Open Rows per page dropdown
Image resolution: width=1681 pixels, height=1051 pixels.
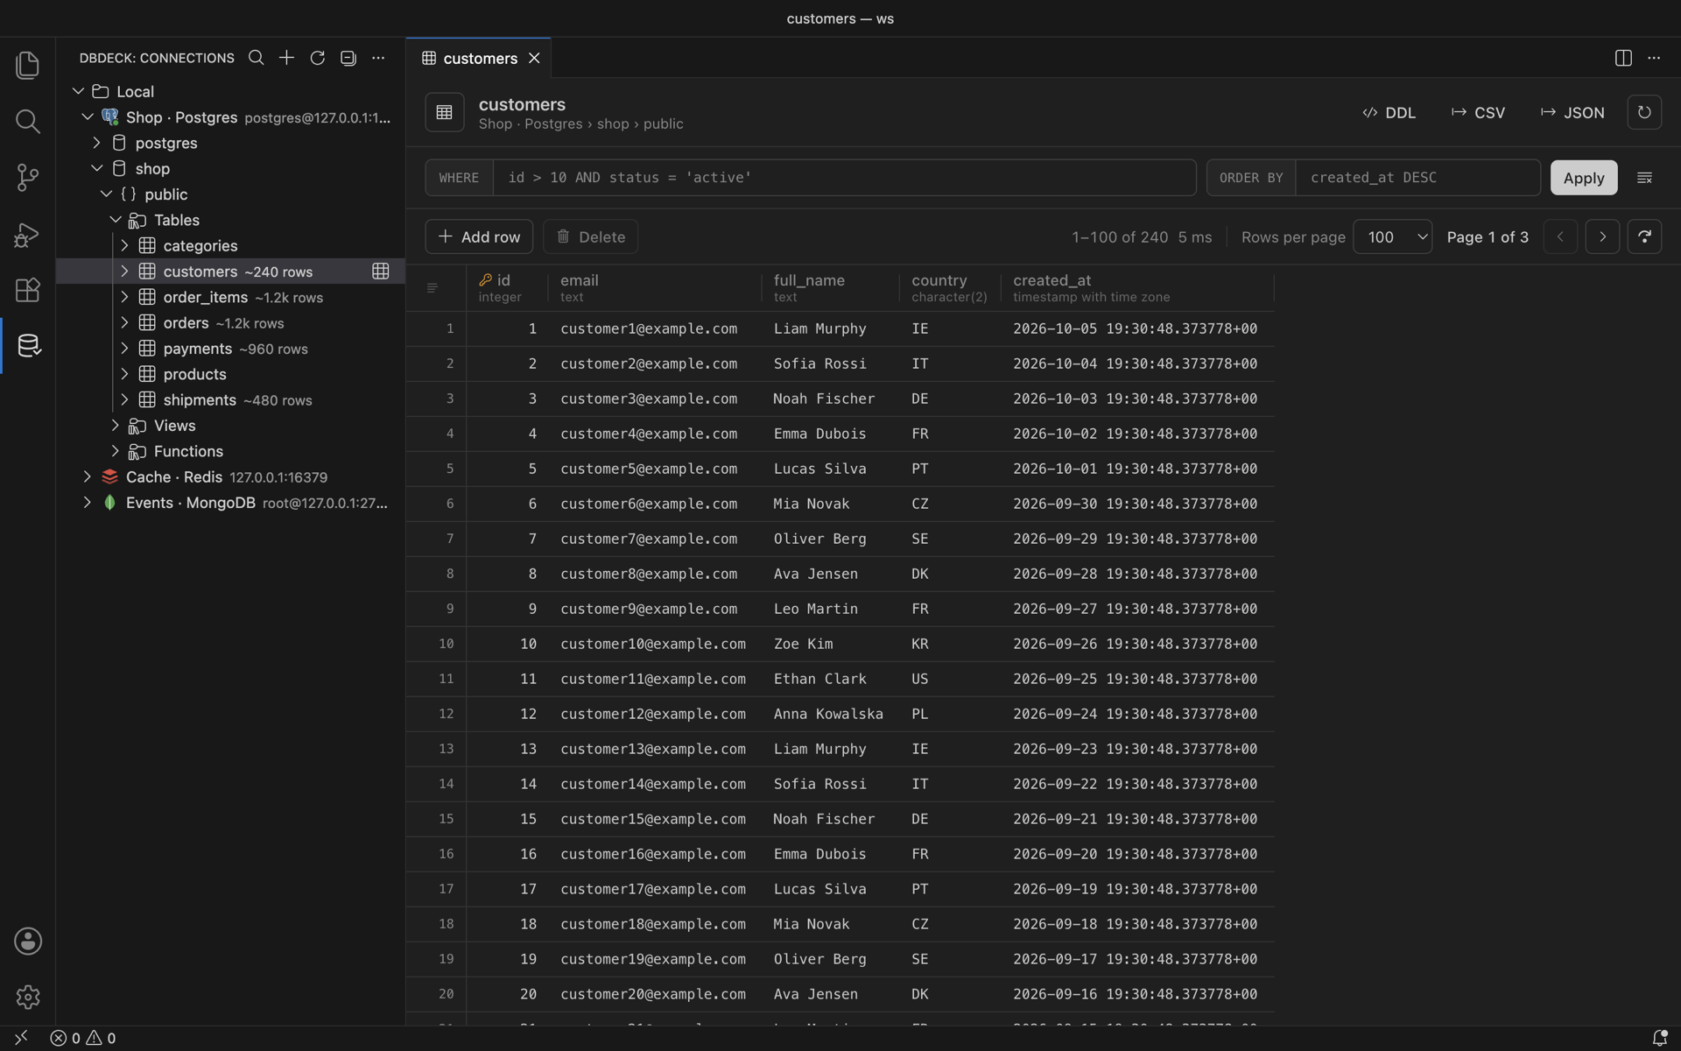[x=1392, y=236]
